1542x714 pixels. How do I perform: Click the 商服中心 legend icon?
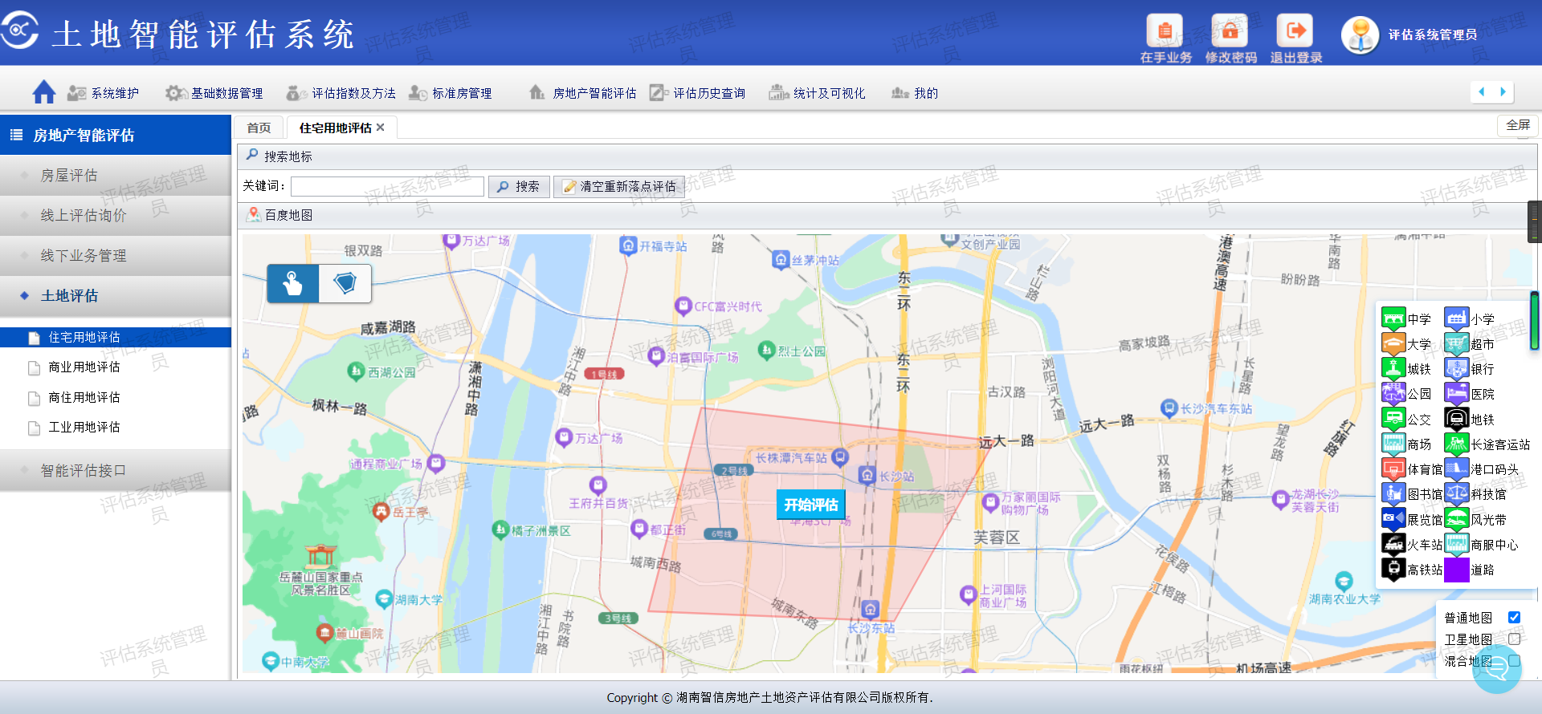click(1457, 544)
